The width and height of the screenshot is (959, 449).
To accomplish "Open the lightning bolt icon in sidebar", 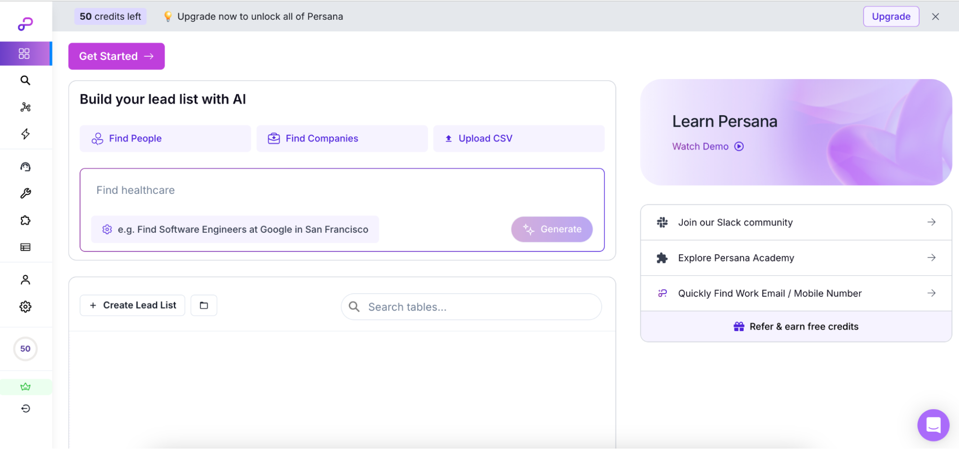I will [x=25, y=134].
